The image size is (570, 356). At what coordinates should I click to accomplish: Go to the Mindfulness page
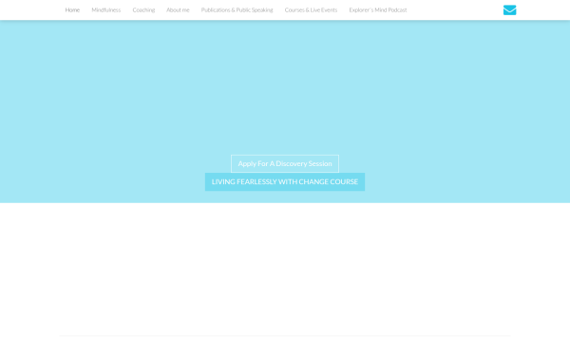pos(105,10)
